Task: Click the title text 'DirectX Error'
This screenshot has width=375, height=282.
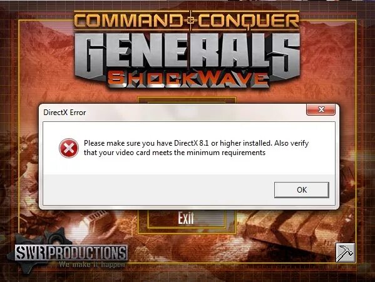Action: (64, 113)
